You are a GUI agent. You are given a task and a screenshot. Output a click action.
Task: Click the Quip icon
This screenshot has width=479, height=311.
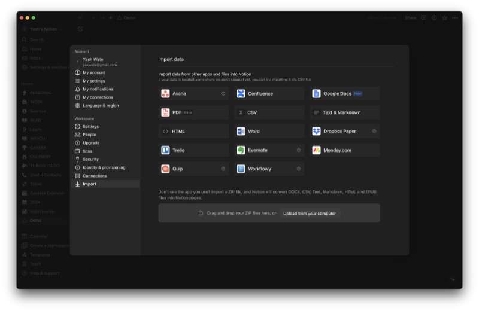click(x=165, y=169)
